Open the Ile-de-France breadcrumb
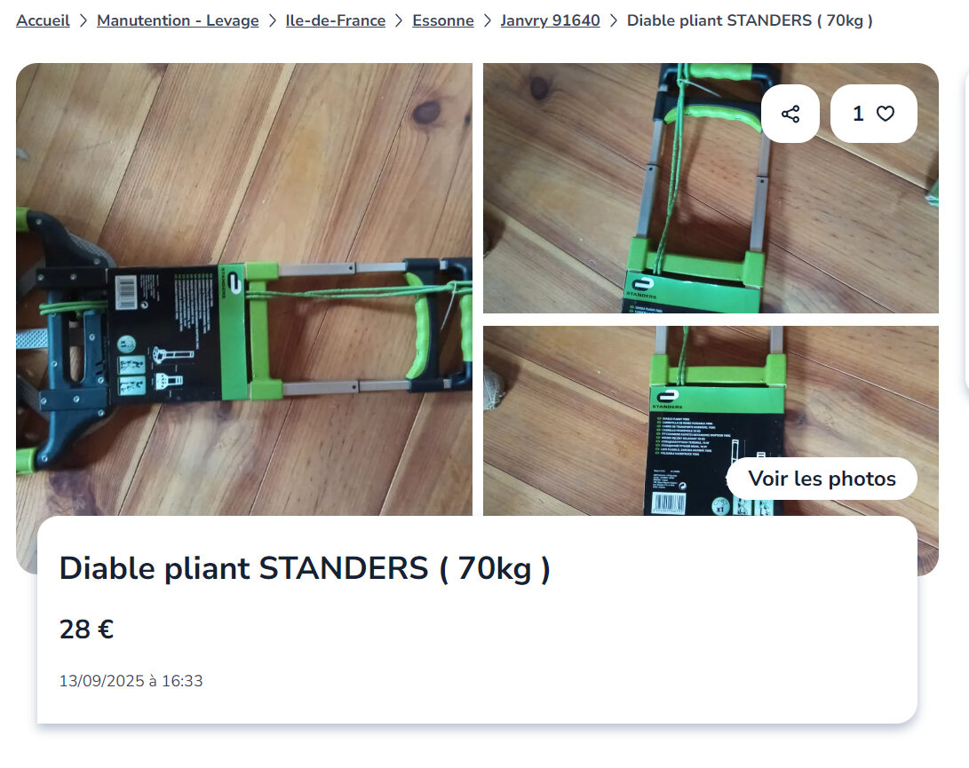Image resolution: width=969 pixels, height=768 pixels. coord(336,20)
